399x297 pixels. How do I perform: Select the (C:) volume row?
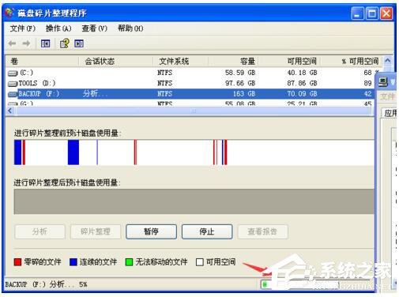tap(192, 73)
